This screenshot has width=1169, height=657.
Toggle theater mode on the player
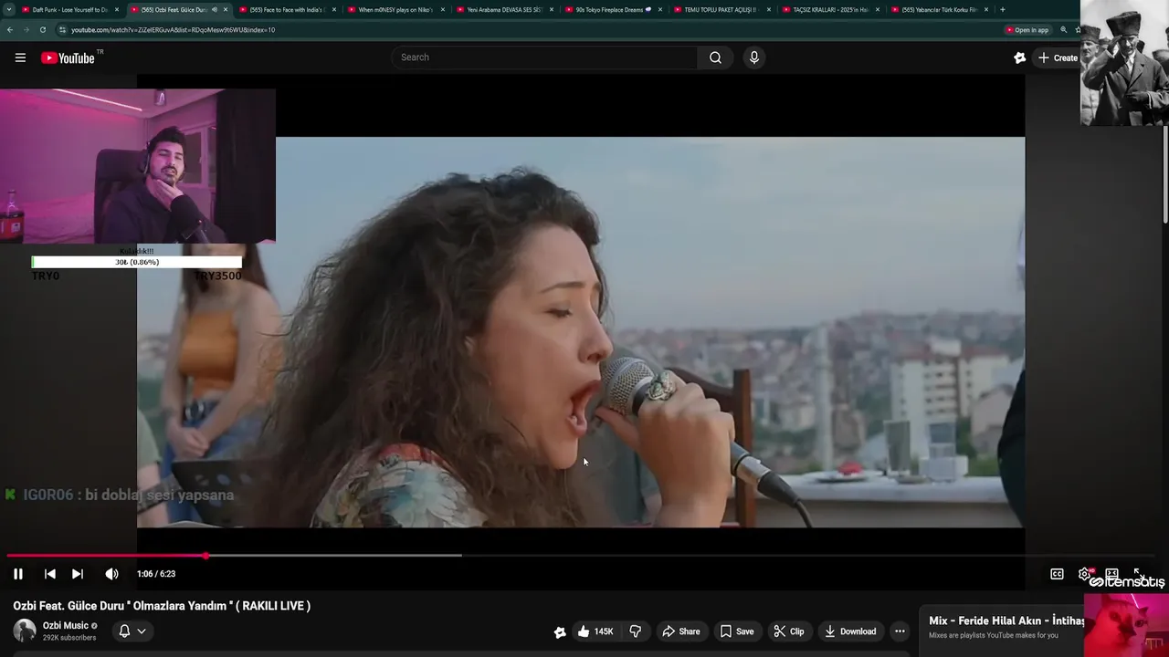(1111, 574)
